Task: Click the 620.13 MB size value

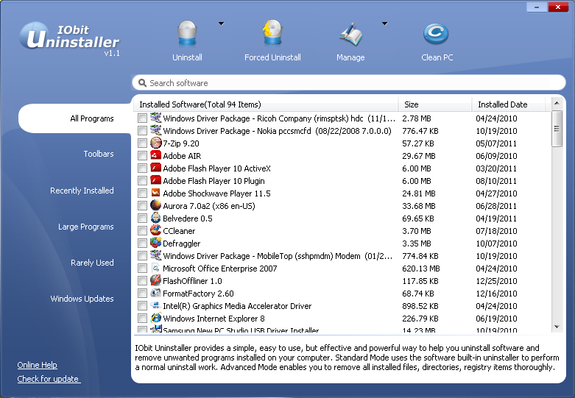Action: coord(420,269)
